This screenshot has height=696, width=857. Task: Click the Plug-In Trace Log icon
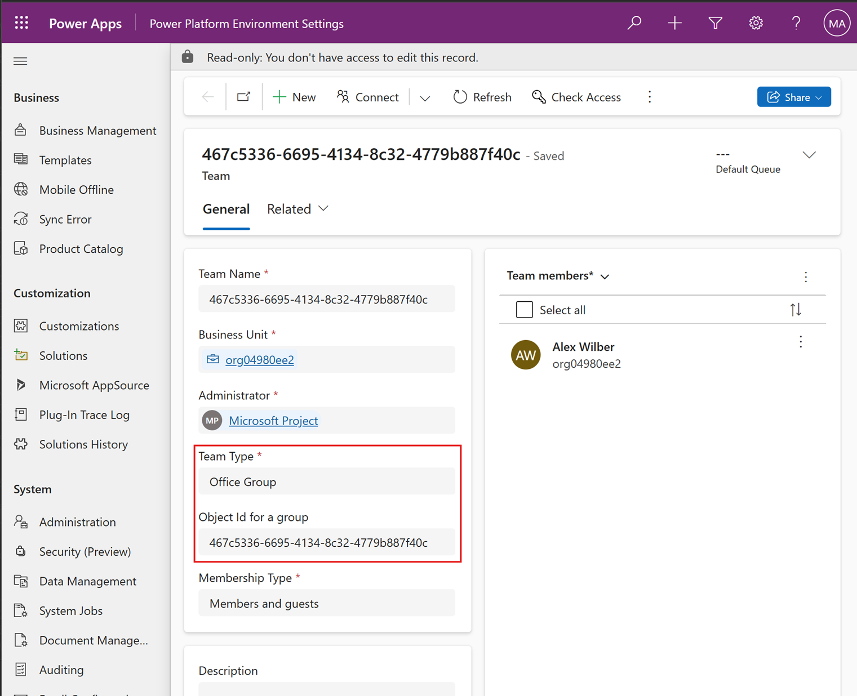click(21, 414)
